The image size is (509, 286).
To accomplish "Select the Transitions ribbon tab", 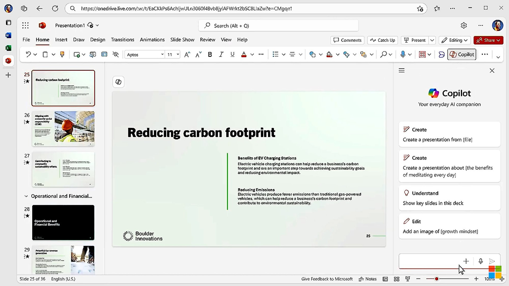I will tap(122, 39).
